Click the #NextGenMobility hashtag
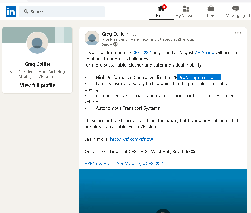This screenshot has height=213, width=251. tap(122, 163)
